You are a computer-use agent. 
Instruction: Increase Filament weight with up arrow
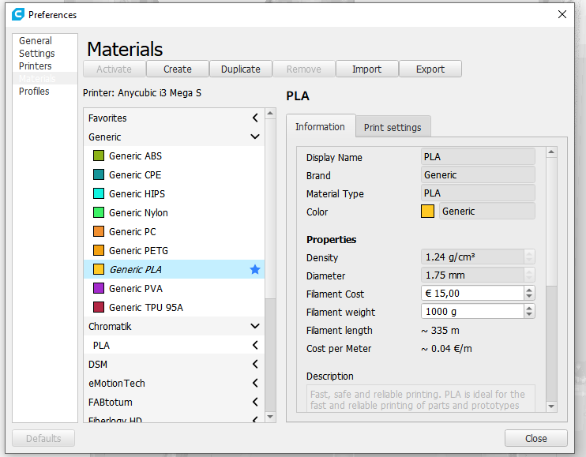tap(529, 308)
